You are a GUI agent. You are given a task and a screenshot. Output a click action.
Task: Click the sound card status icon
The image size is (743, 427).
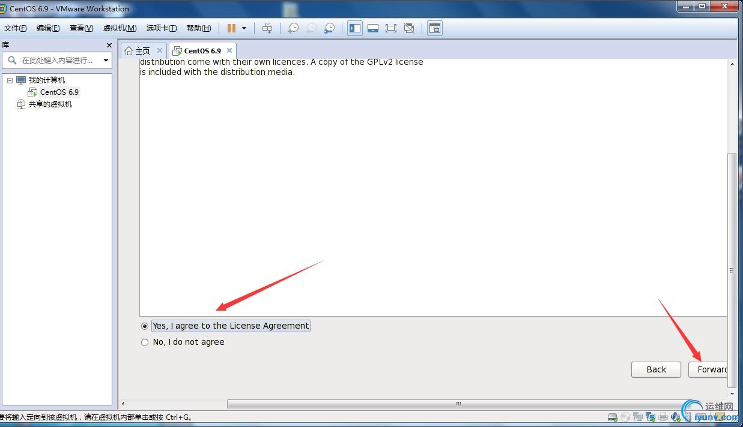coord(676,417)
